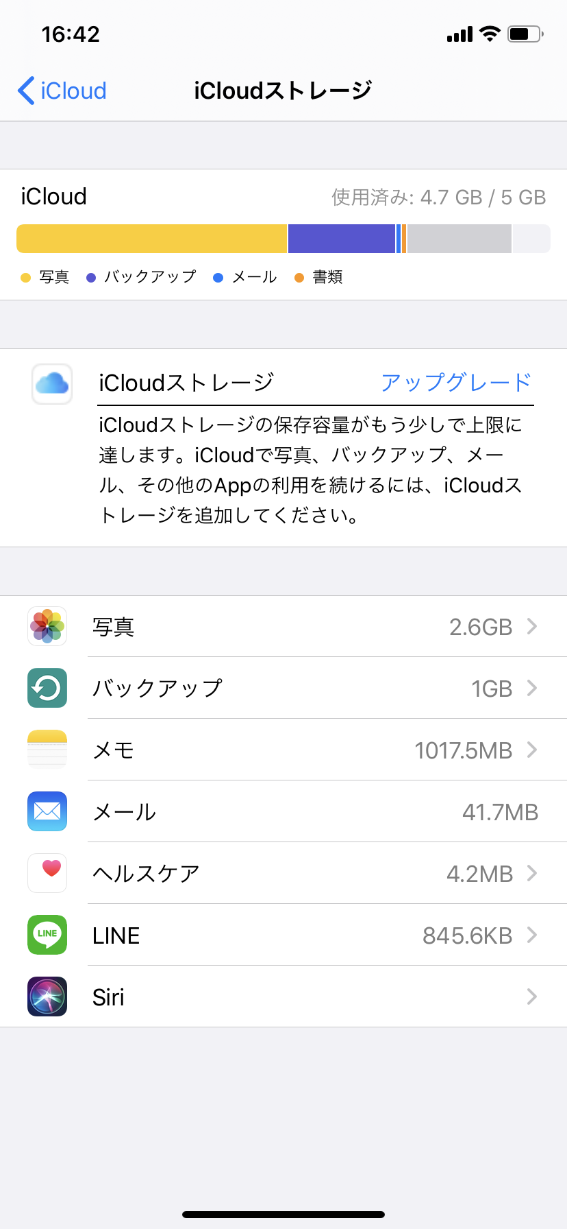
Task: Expand the 写真 row chevron
Action: point(532,626)
